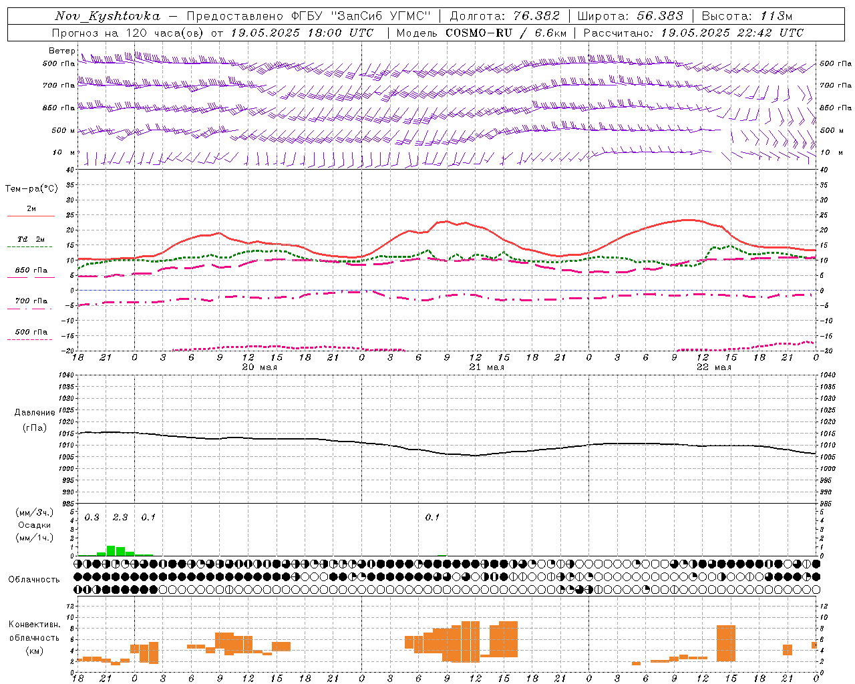Screen dimensions: 855x684
Task: Click the "Облачность" cloud cover label
Action: click(33, 579)
